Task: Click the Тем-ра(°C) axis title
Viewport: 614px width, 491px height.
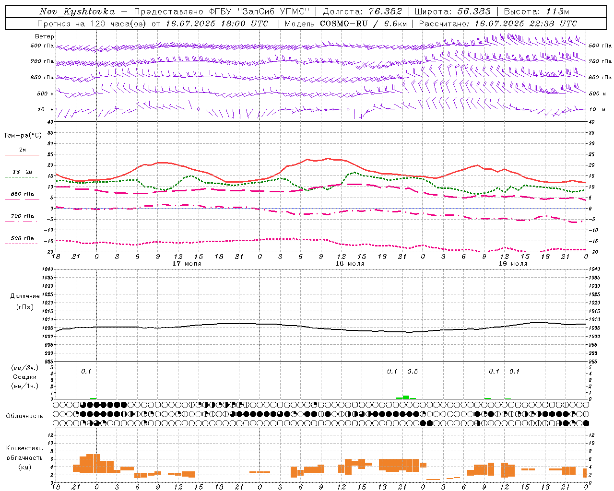Action: pyautogui.click(x=23, y=135)
